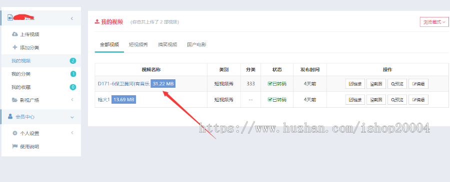The image size is (450, 182).
Task: Click the 13.69 MB size badge
Action: (x=123, y=100)
